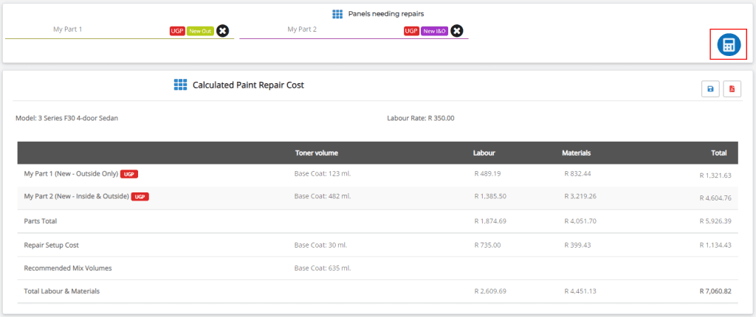This screenshot has width=756, height=317.
Task: Click the Total column header
Action: coord(719,153)
